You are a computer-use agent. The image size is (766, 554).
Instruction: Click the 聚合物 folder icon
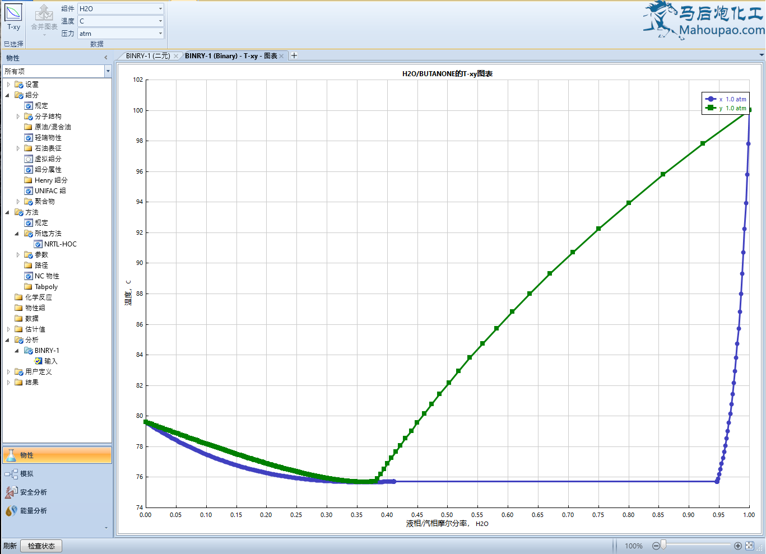[29, 202]
